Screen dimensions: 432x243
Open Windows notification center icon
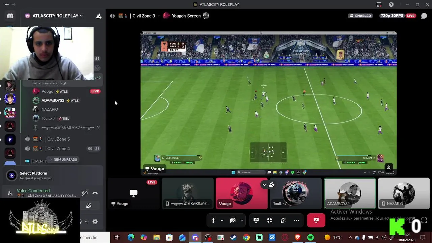423,238
